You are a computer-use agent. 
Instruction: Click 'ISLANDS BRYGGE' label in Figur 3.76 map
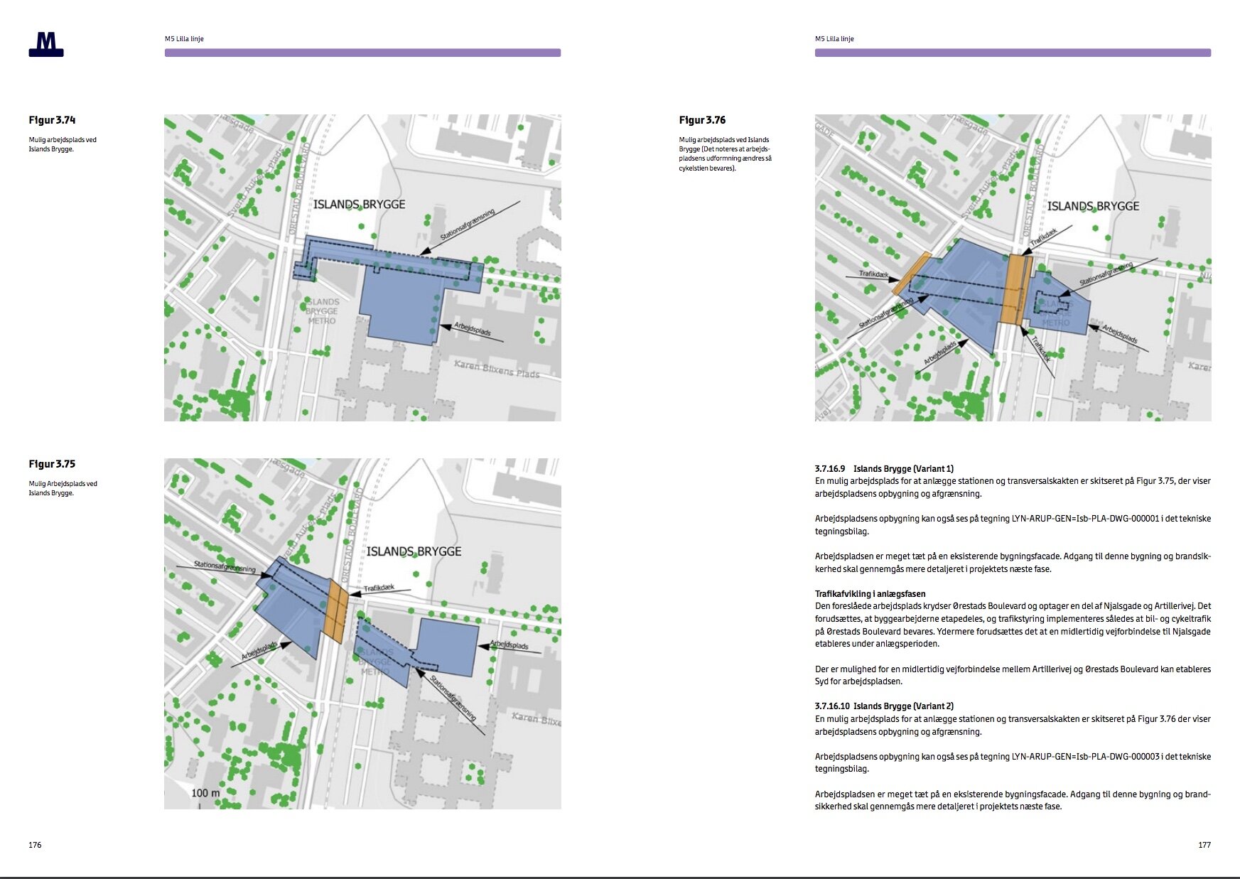pos(1093,206)
